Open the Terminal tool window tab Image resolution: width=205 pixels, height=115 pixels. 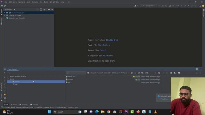[x=34, y=104]
